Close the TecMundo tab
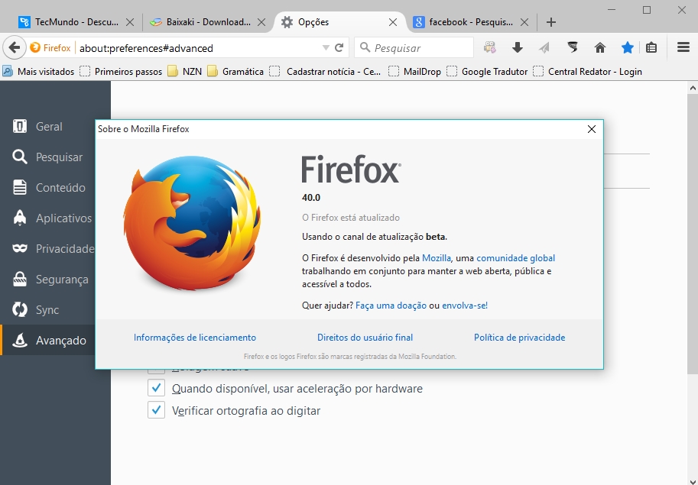Image resolution: width=698 pixels, height=485 pixels. point(130,22)
